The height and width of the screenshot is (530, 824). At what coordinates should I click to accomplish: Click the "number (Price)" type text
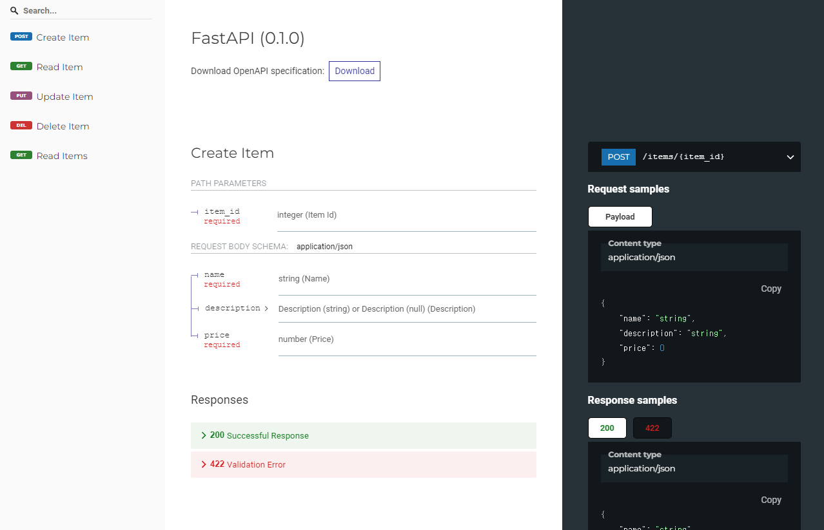306,339
